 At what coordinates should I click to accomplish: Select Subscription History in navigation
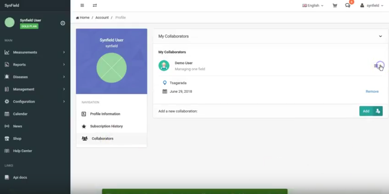click(106, 126)
